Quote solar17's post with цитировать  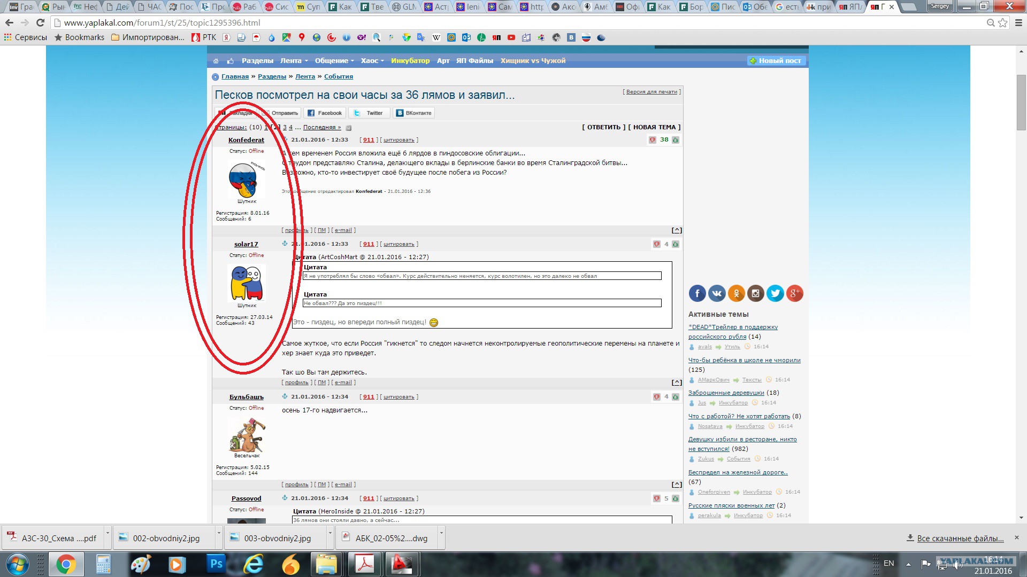(398, 244)
